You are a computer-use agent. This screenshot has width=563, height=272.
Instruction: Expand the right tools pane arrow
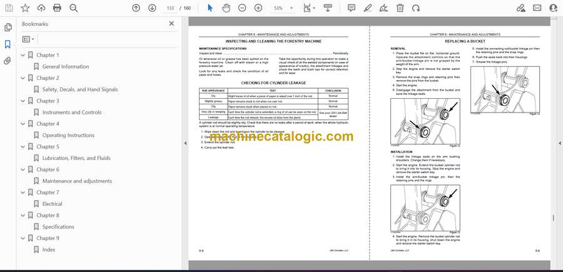point(559,143)
